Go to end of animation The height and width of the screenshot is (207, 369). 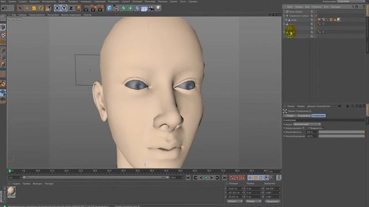[224, 178]
